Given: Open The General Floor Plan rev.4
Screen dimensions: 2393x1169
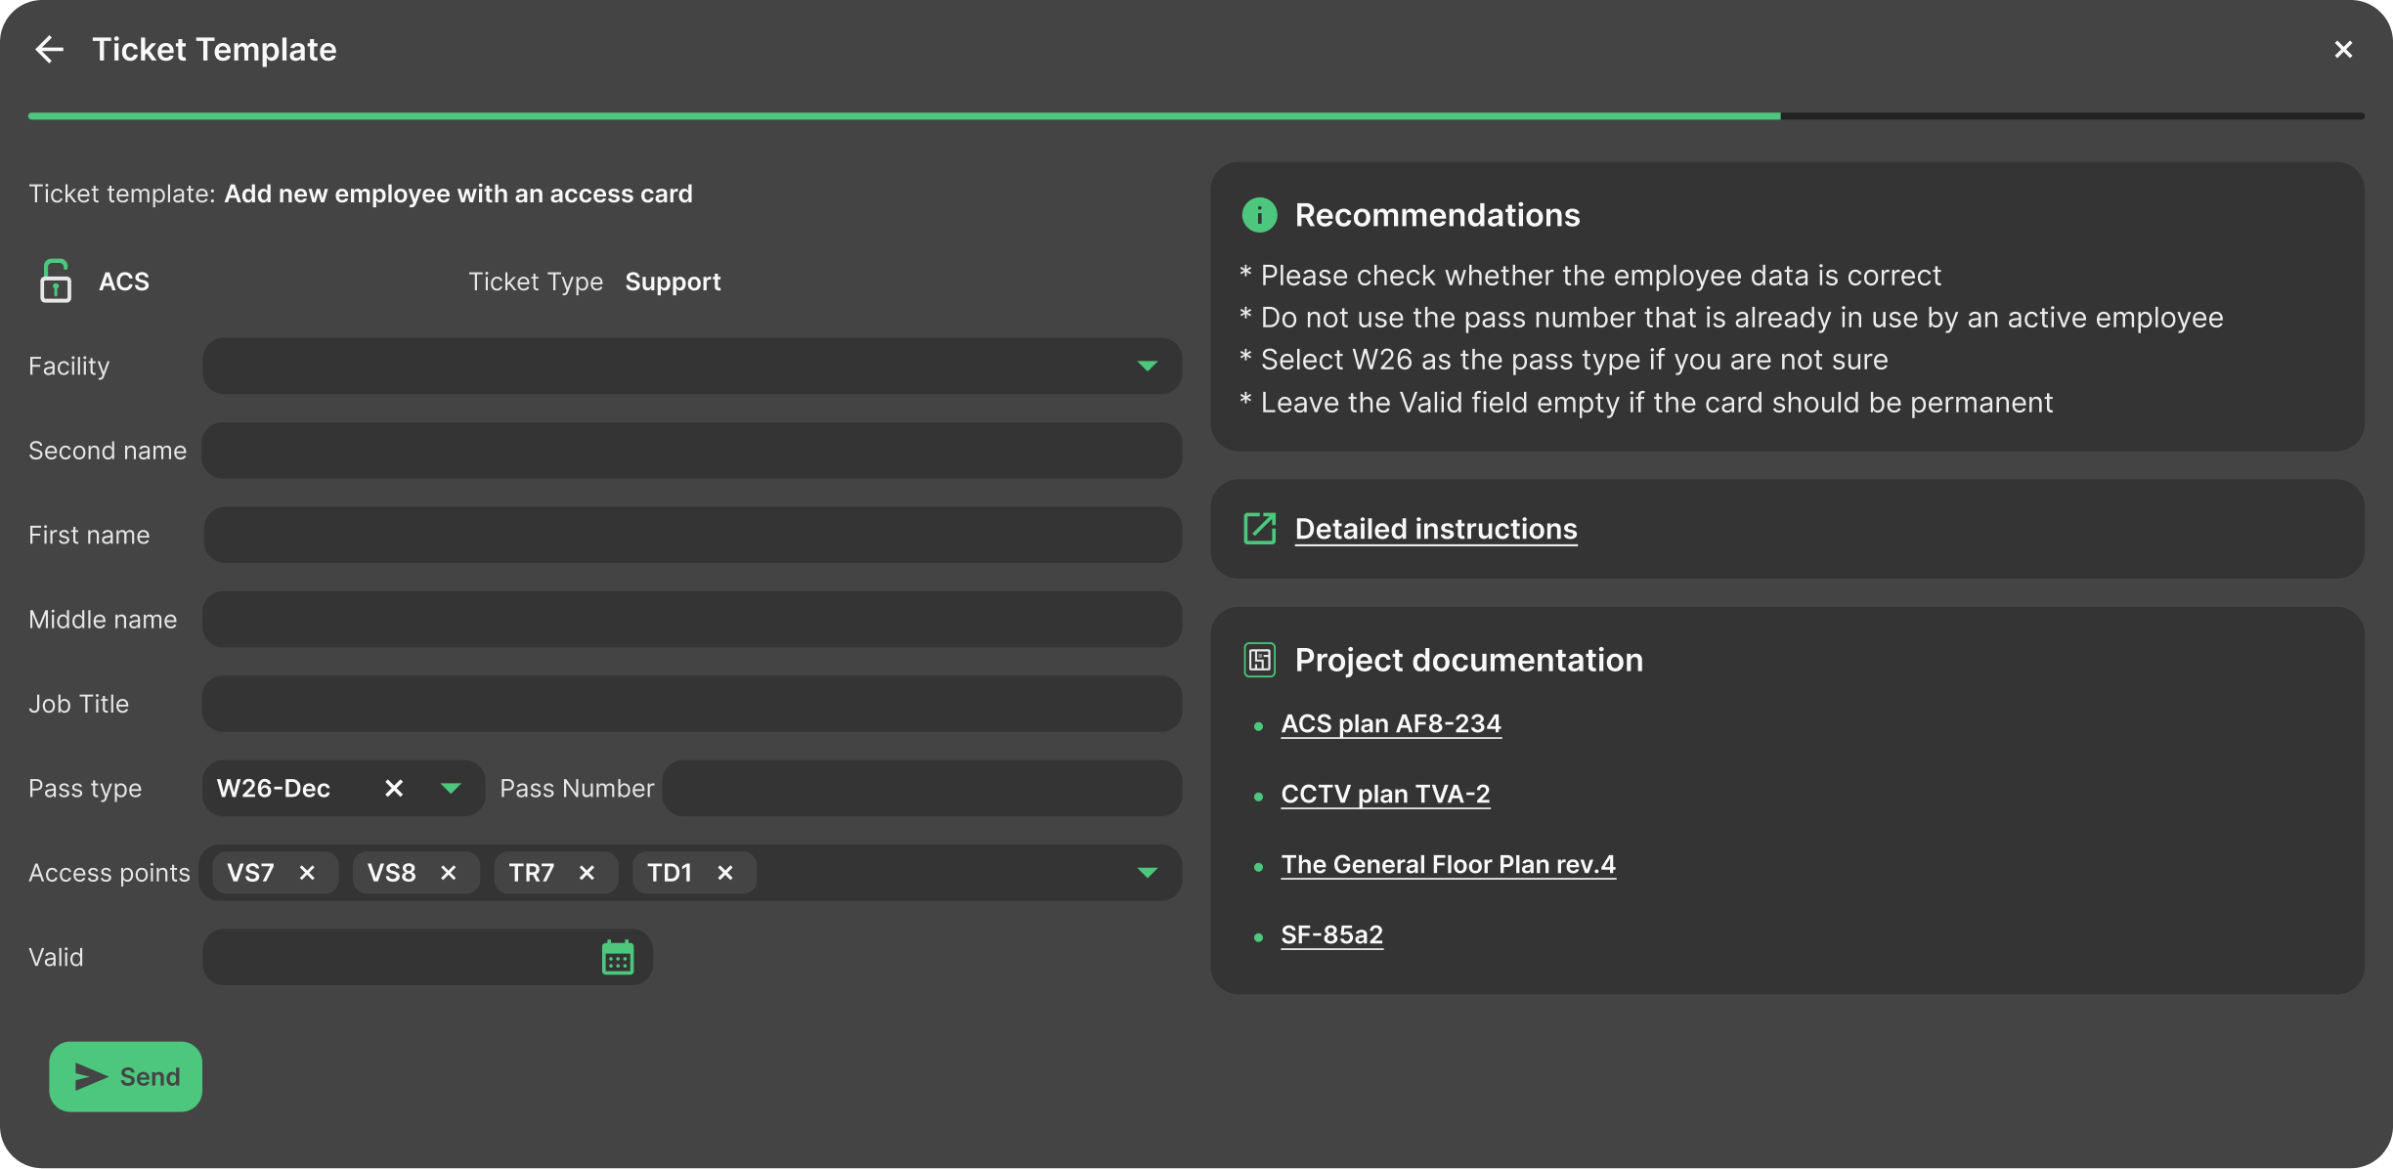Looking at the screenshot, I should [1448, 865].
